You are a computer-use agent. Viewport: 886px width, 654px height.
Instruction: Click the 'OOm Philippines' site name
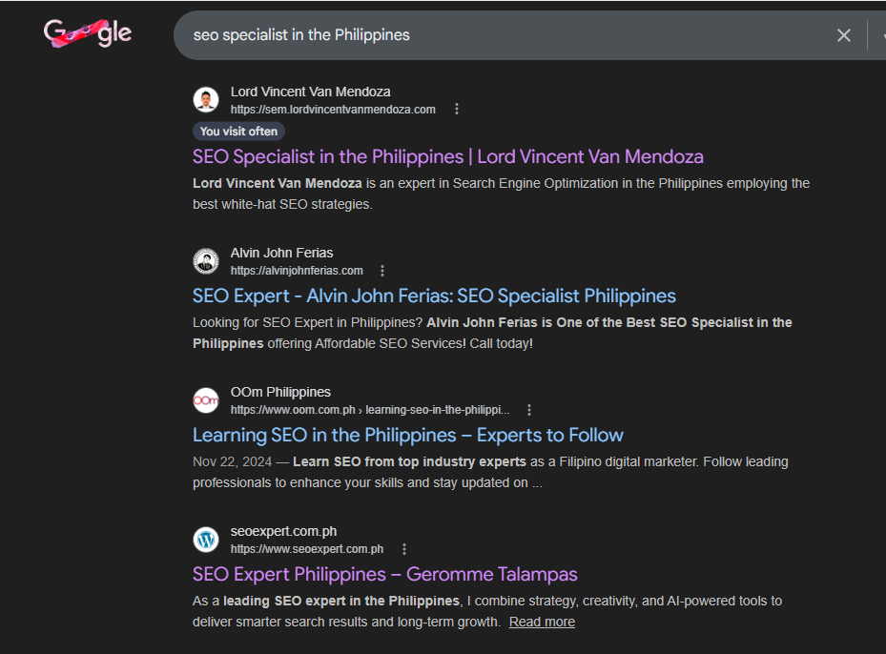point(280,392)
